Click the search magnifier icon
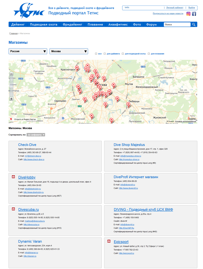The height and width of the screenshot is (269, 203). pyautogui.click(x=194, y=24)
